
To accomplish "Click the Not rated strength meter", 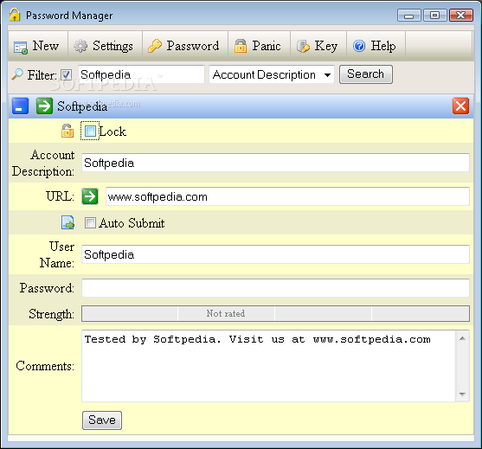I will click(275, 313).
